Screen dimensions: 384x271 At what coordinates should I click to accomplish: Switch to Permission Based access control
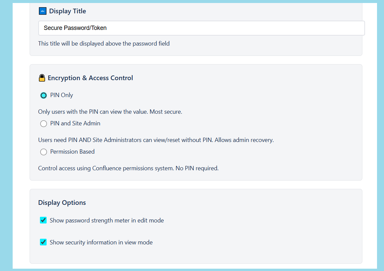(x=44, y=152)
